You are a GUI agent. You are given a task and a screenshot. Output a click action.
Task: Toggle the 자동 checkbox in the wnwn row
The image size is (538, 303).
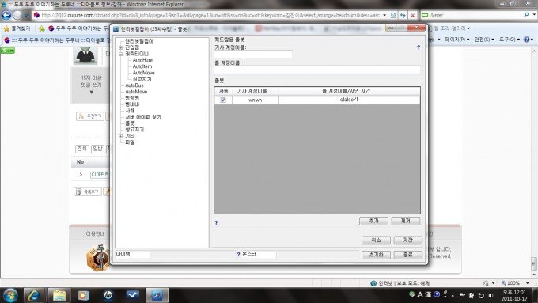pyautogui.click(x=223, y=100)
